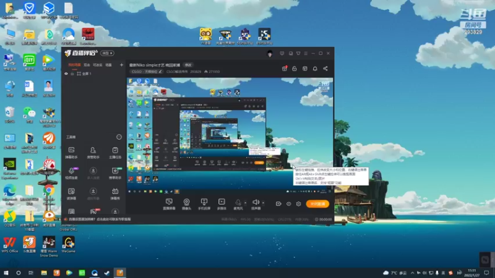Open the message icon in title bar
The height and width of the screenshot is (278, 495).
(282, 53)
